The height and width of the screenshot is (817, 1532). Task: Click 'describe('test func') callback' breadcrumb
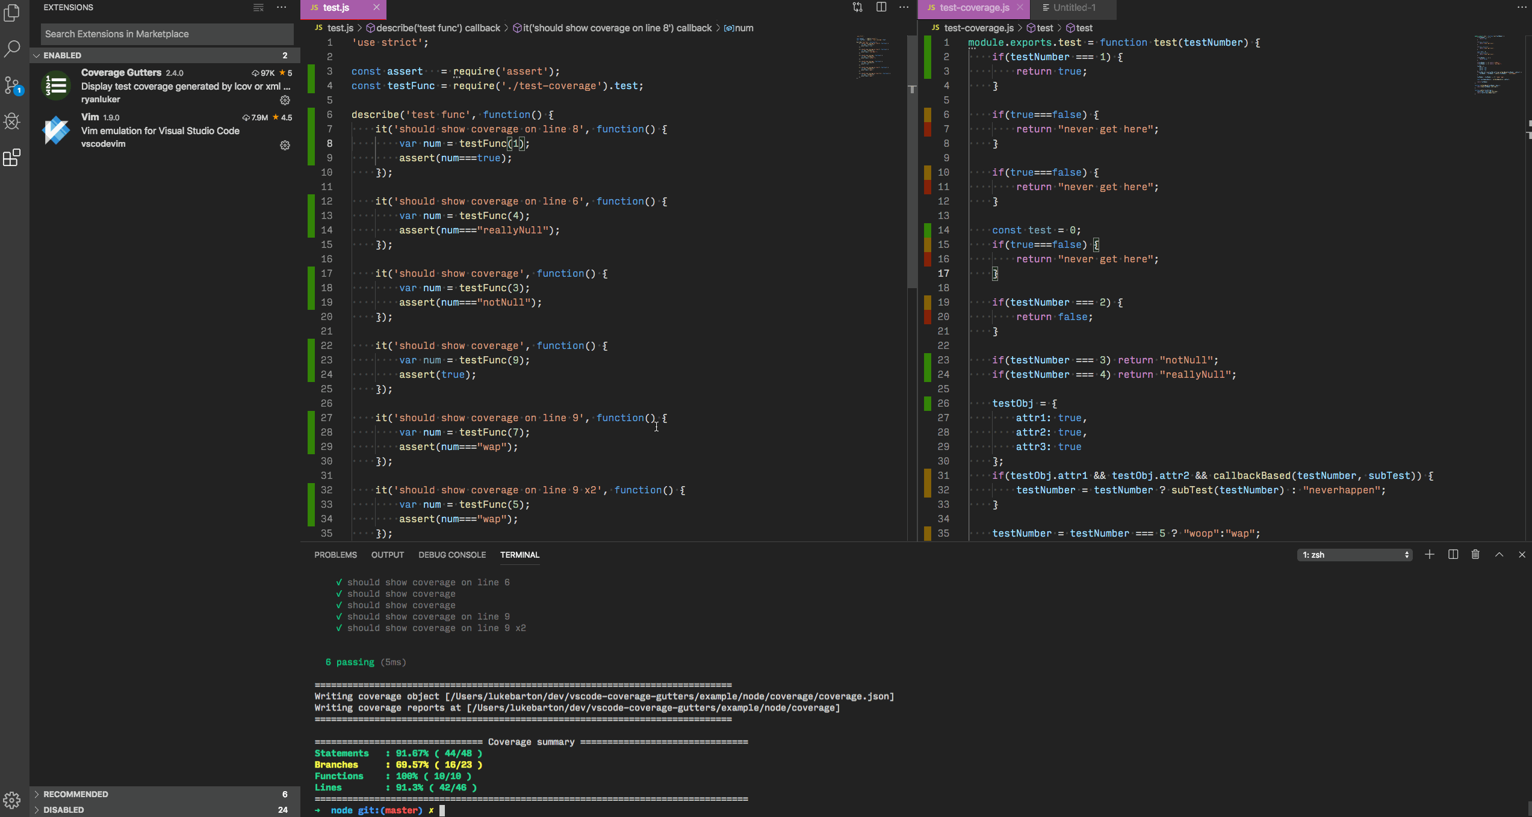click(x=433, y=28)
